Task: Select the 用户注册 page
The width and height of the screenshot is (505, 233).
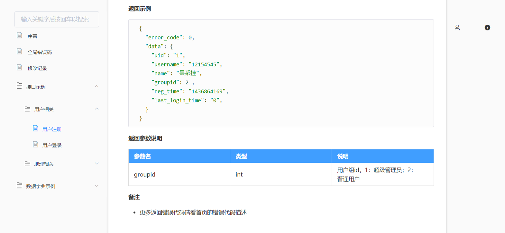Action: pyautogui.click(x=52, y=129)
